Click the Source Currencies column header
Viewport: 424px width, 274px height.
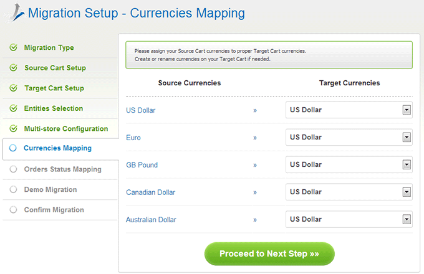(190, 83)
